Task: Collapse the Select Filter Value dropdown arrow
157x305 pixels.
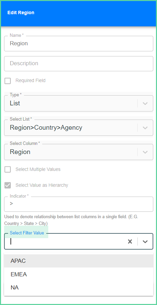Action: [145, 242]
